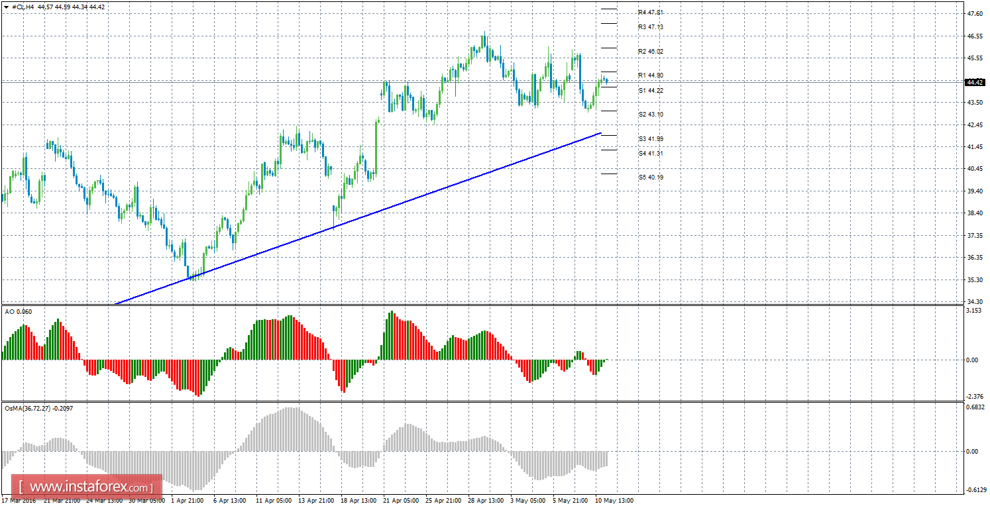The height and width of the screenshot is (508, 990).
Task: Click the 11 Apr 05:00 date label
Action: [272, 501]
